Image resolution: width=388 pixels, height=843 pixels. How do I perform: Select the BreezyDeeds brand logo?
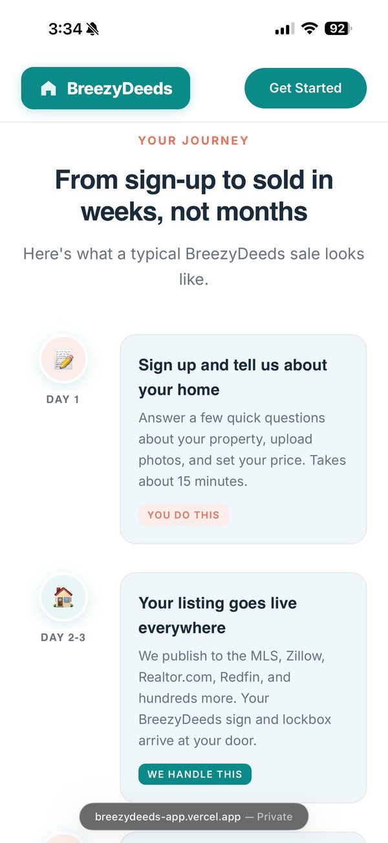[x=105, y=88]
